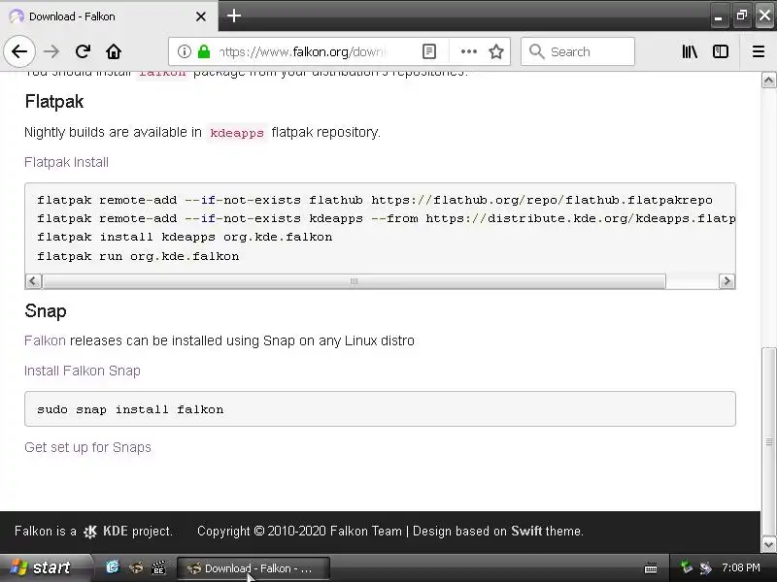Click the Snap heading
The image size is (777, 582).
coord(46,311)
